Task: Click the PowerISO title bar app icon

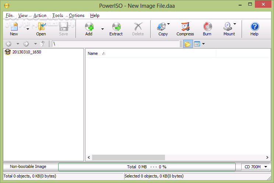Action: [x=7, y=6]
